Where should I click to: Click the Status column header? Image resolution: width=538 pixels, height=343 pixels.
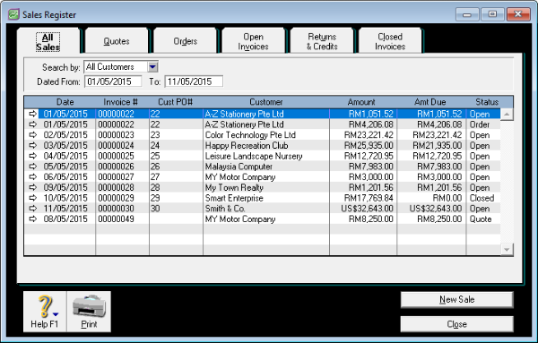point(487,102)
